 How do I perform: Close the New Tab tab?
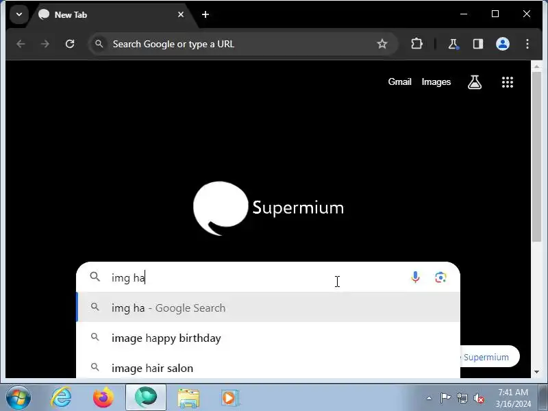(181, 14)
